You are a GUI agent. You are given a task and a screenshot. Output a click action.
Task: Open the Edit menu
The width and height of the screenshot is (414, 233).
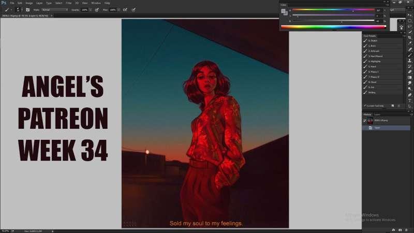[x=20, y=3]
